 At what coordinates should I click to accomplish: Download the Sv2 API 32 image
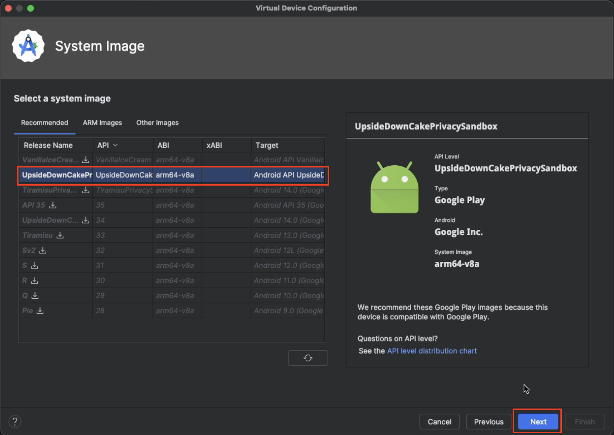43,250
